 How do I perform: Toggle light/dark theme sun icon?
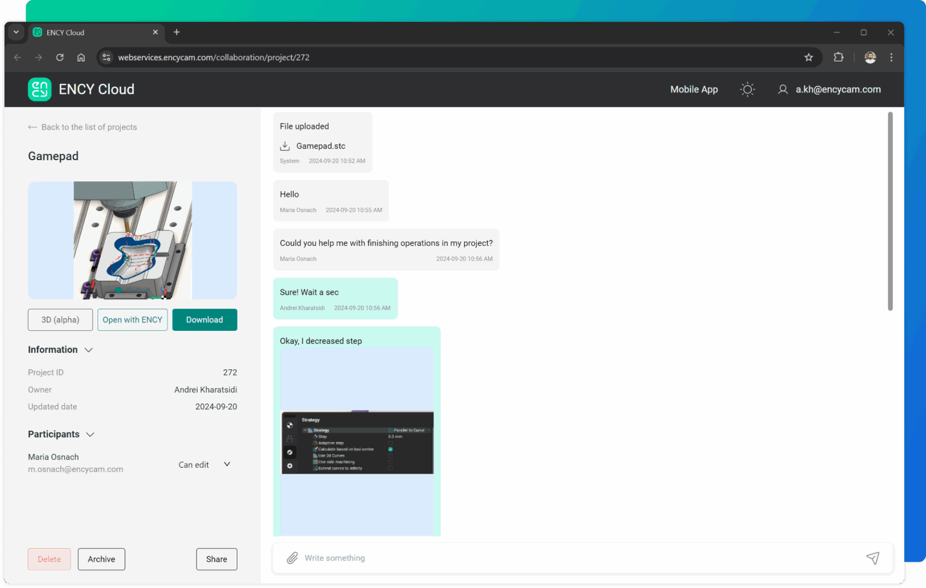(747, 90)
